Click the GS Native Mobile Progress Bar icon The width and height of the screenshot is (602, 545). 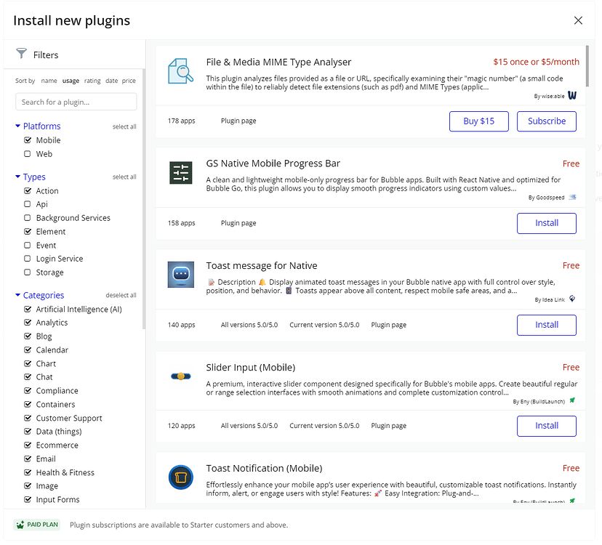point(180,172)
